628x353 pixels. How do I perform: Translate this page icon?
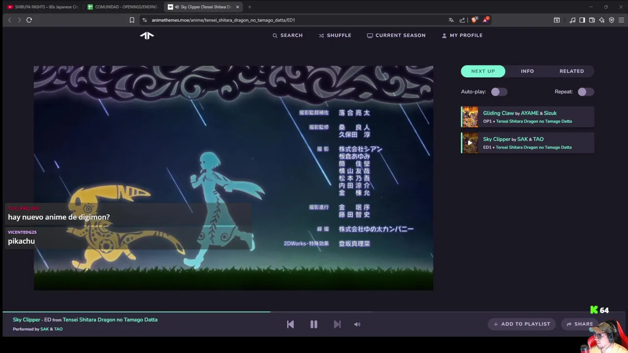coord(451,20)
